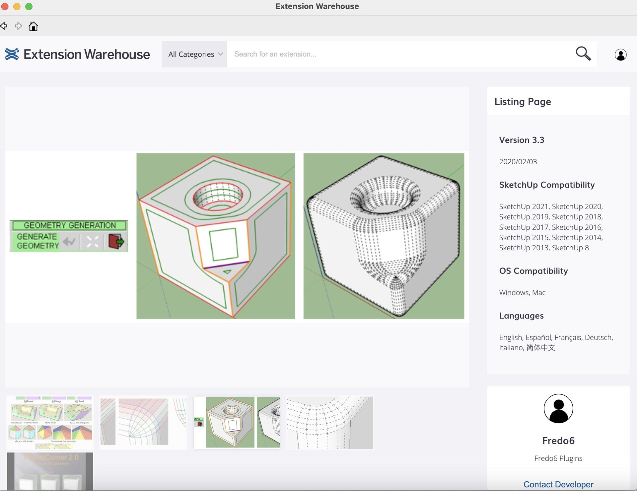Select the fourth dashed wireframe thumbnail

330,422
